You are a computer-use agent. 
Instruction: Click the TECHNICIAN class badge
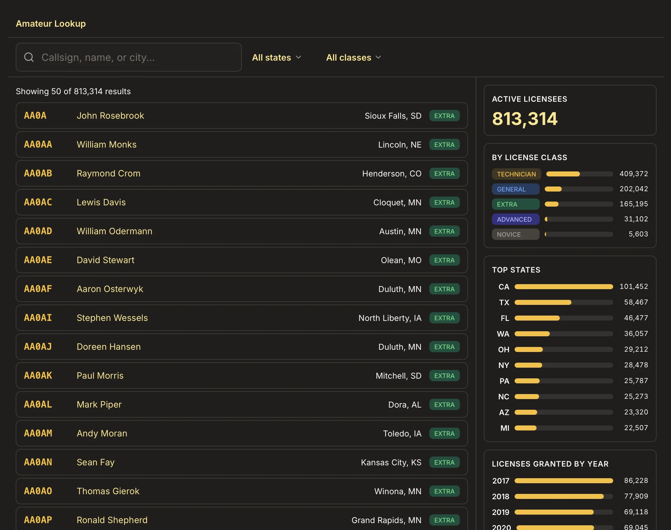(516, 174)
